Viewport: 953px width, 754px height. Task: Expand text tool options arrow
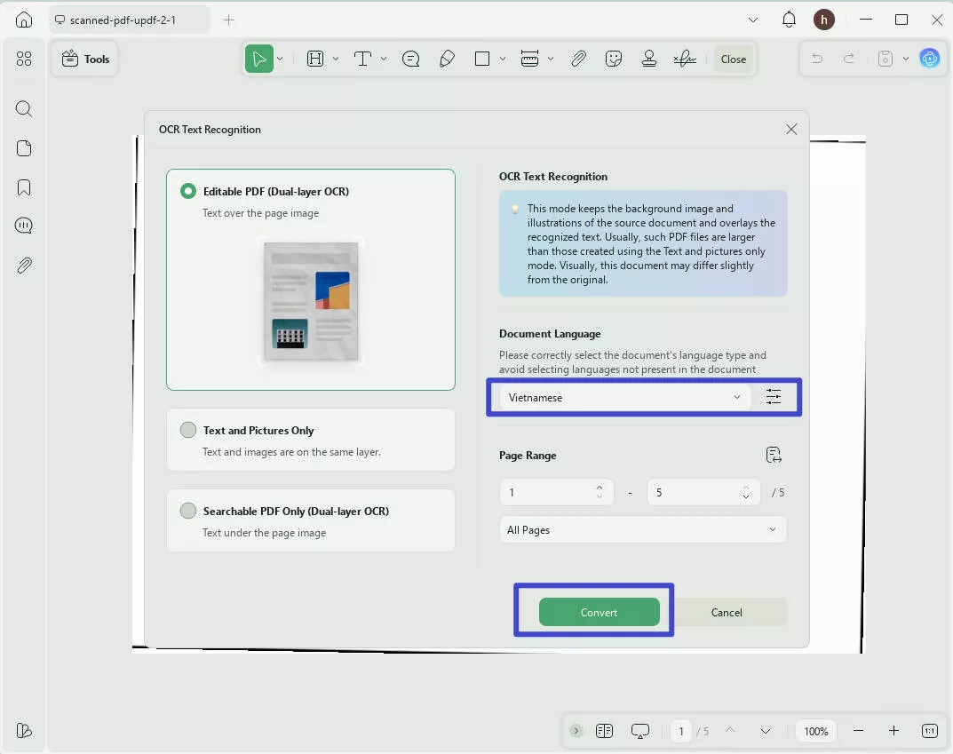[384, 59]
